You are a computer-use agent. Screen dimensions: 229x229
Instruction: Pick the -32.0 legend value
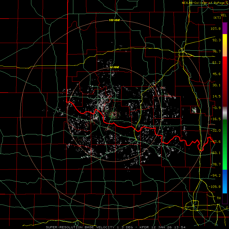(216, 130)
